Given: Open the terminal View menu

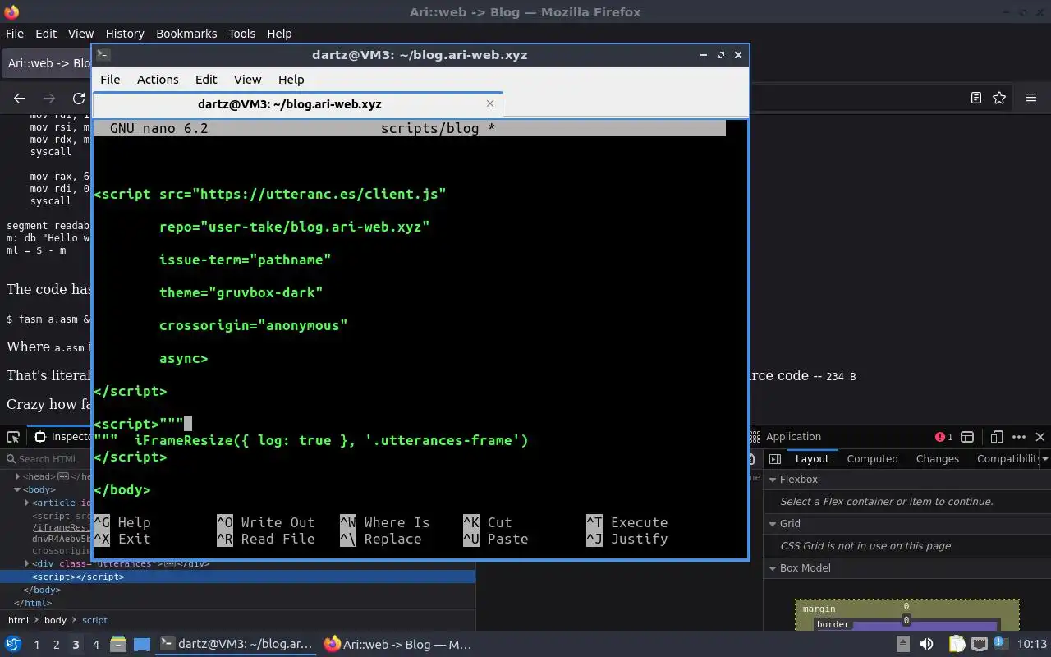Looking at the screenshot, I should [x=247, y=80].
